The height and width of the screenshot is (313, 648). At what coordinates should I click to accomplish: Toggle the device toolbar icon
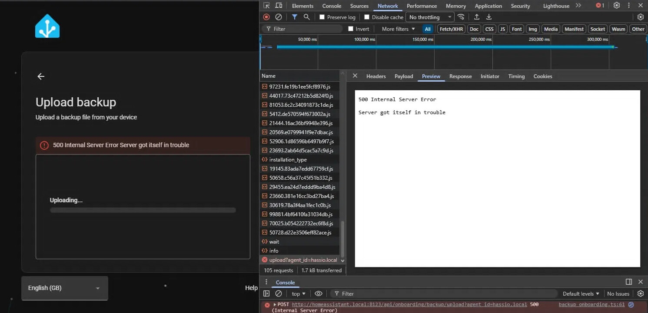pyautogui.click(x=279, y=6)
